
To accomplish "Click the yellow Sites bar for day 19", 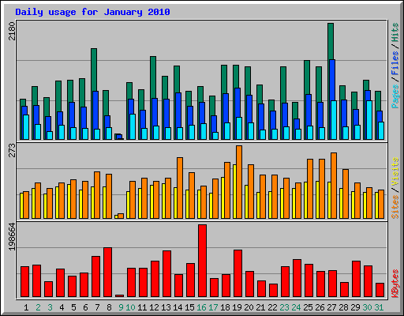I will (234, 191).
